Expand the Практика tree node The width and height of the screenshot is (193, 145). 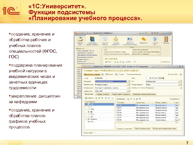86,119
